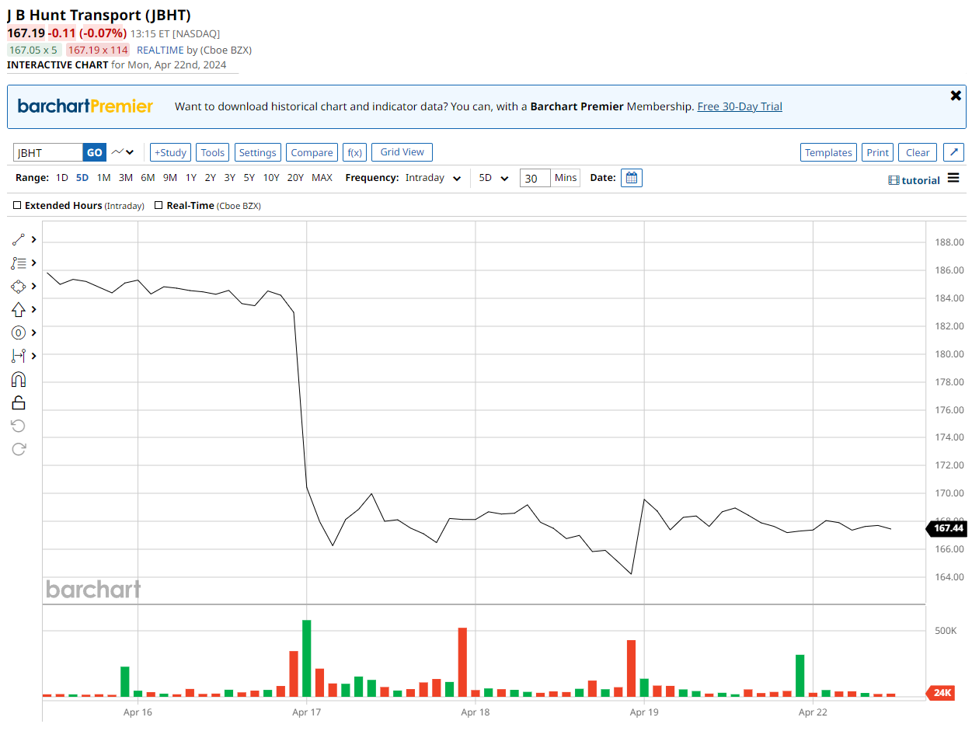972x731 pixels.
Task: Enable Extended Hours checkbox
Action: [x=18, y=206]
